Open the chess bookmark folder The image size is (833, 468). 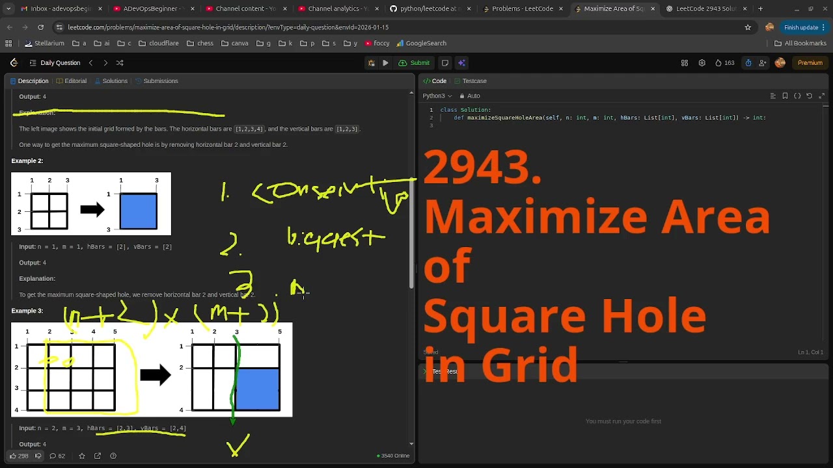tap(200, 44)
